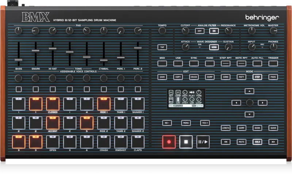Tap the OPEN hi-hat pad
Image resolution: width=292 pixels, height=174 pixels.
pos(53,142)
